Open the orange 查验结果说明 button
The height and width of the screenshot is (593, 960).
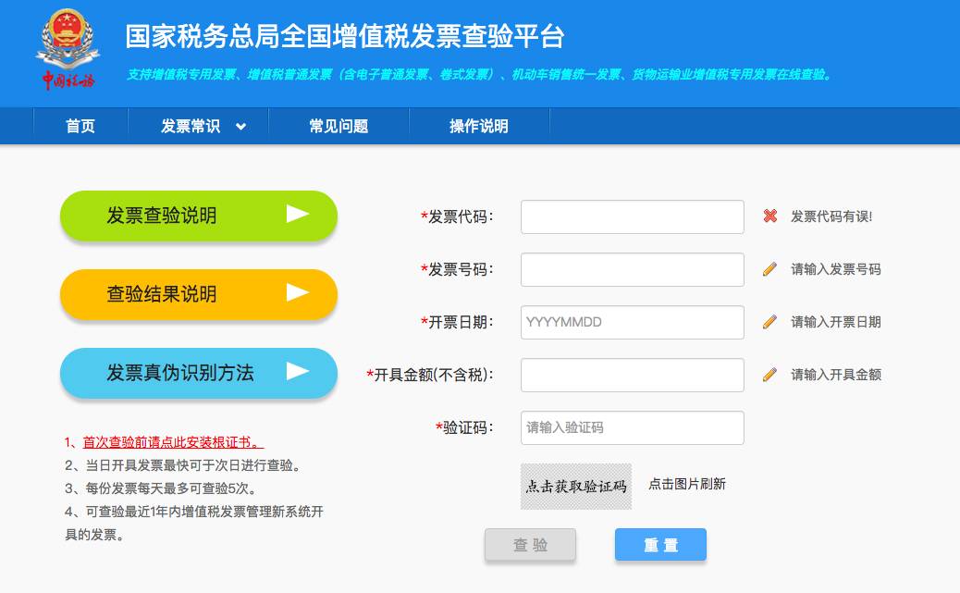[198, 294]
